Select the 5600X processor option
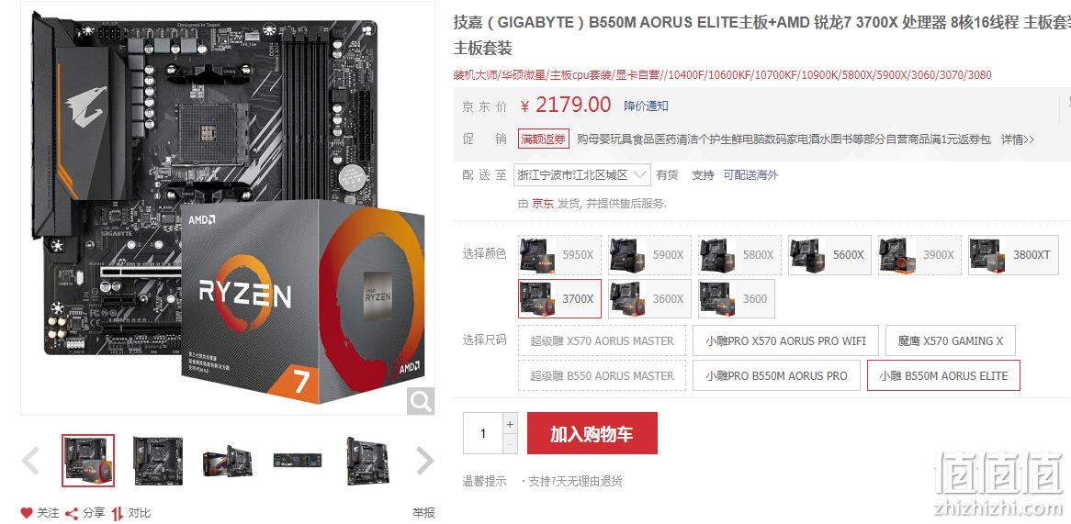The width and height of the screenshot is (1071, 524). (829, 255)
